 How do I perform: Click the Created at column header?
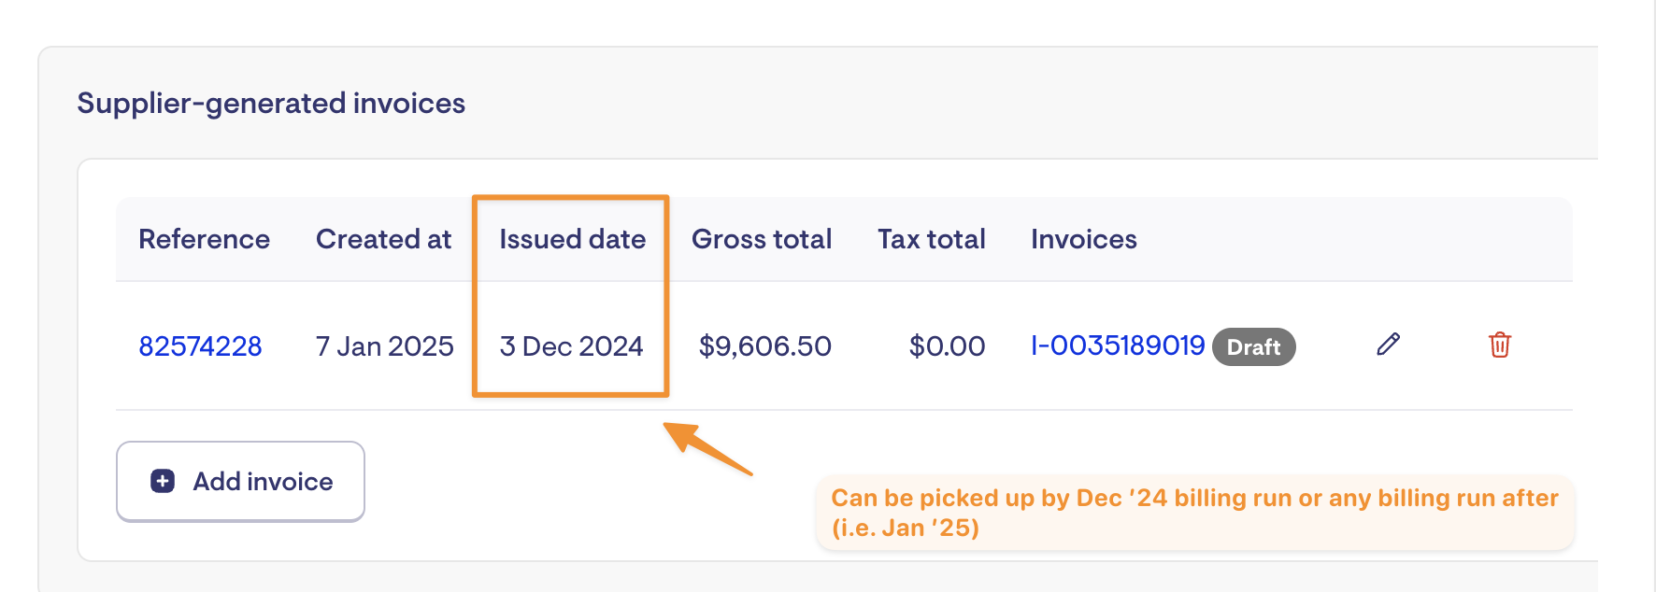383,239
